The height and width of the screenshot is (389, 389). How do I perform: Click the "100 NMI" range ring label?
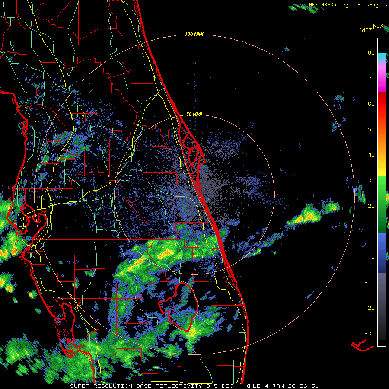194,34
